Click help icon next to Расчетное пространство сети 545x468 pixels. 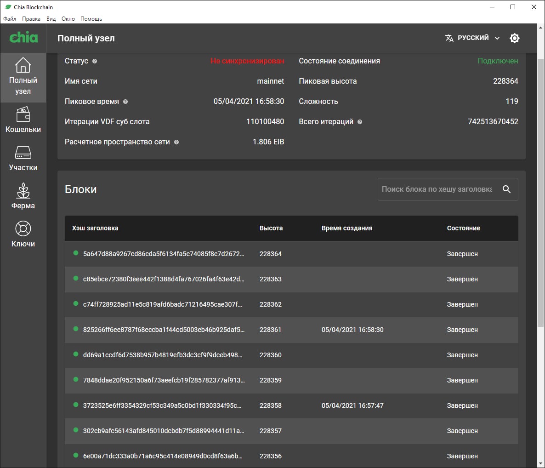[x=176, y=142]
